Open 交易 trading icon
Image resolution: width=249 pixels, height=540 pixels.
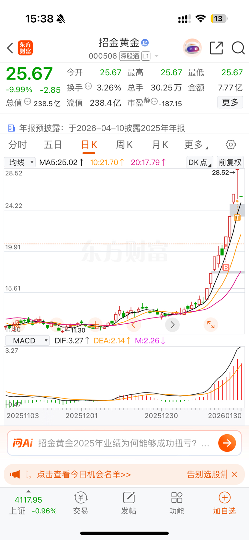point(81,503)
